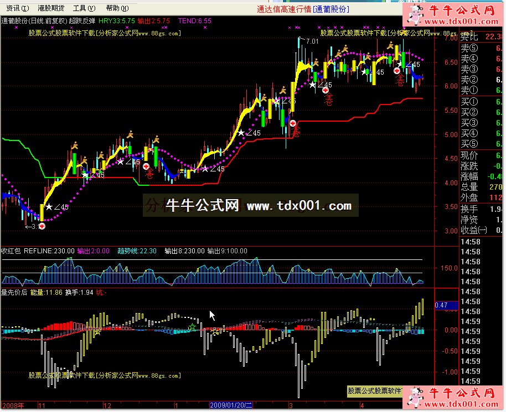Select the 输出9:100.00 label
The image size is (506, 412).
pyautogui.click(x=227, y=251)
